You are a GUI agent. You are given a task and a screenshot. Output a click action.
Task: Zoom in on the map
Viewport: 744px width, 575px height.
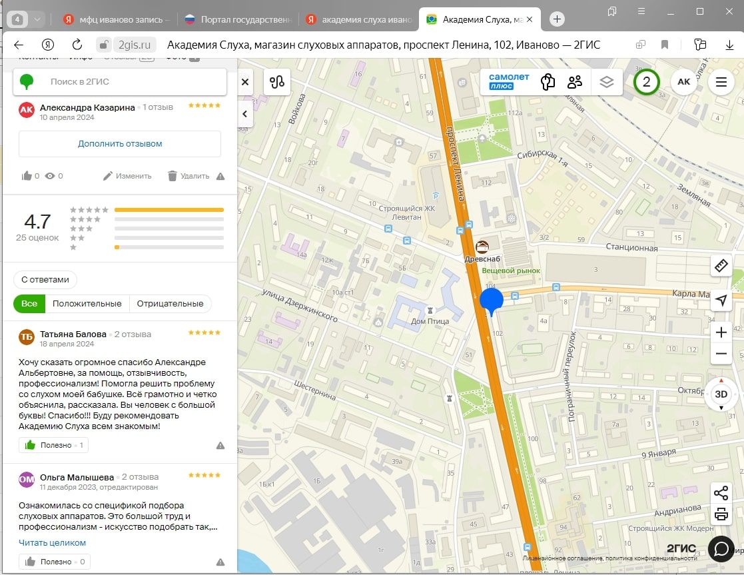coord(721,332)
